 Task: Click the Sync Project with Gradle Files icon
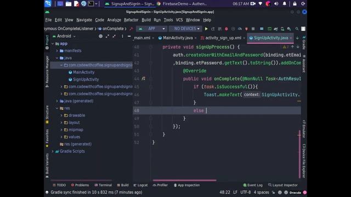click(276, 29)
